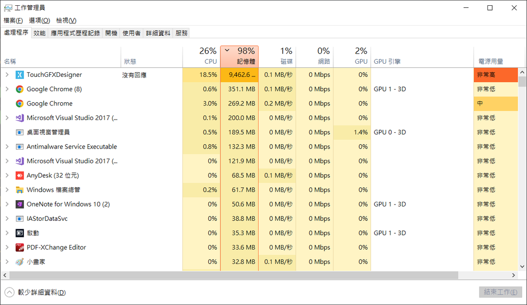527x305 pixels.
Task: Open the 檔案(F) menu
Action: click(13, 21)
